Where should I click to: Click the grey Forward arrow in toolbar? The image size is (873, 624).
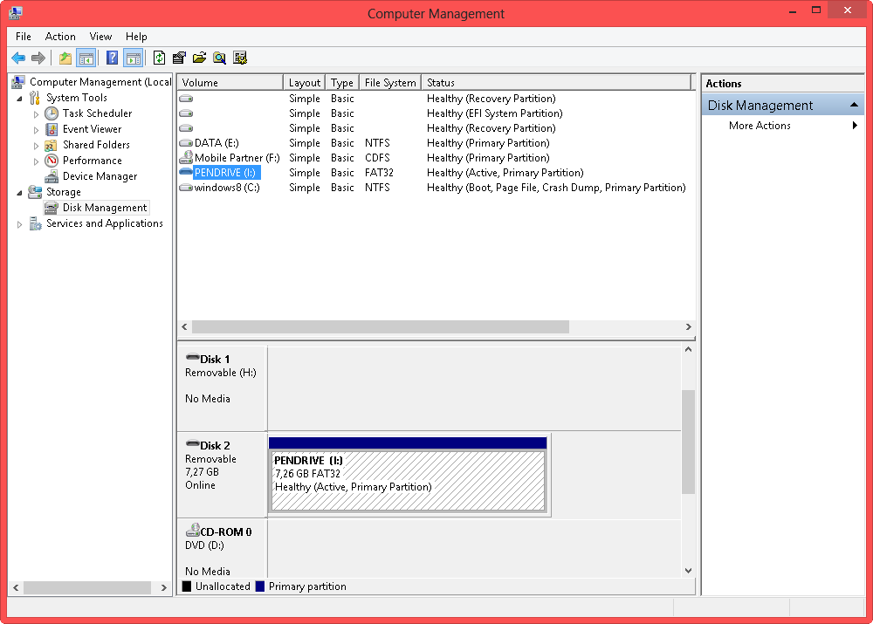pyautogui.click(x=38, y=58)
